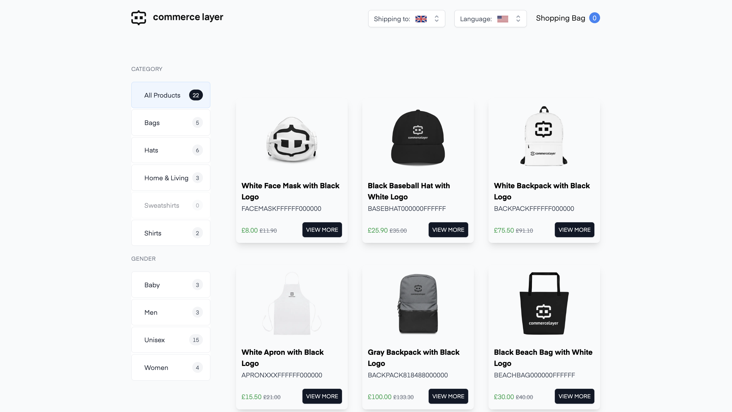View more details for White Backpack
Viewport: 732px width, 412px height.
(x=574, y=230)
